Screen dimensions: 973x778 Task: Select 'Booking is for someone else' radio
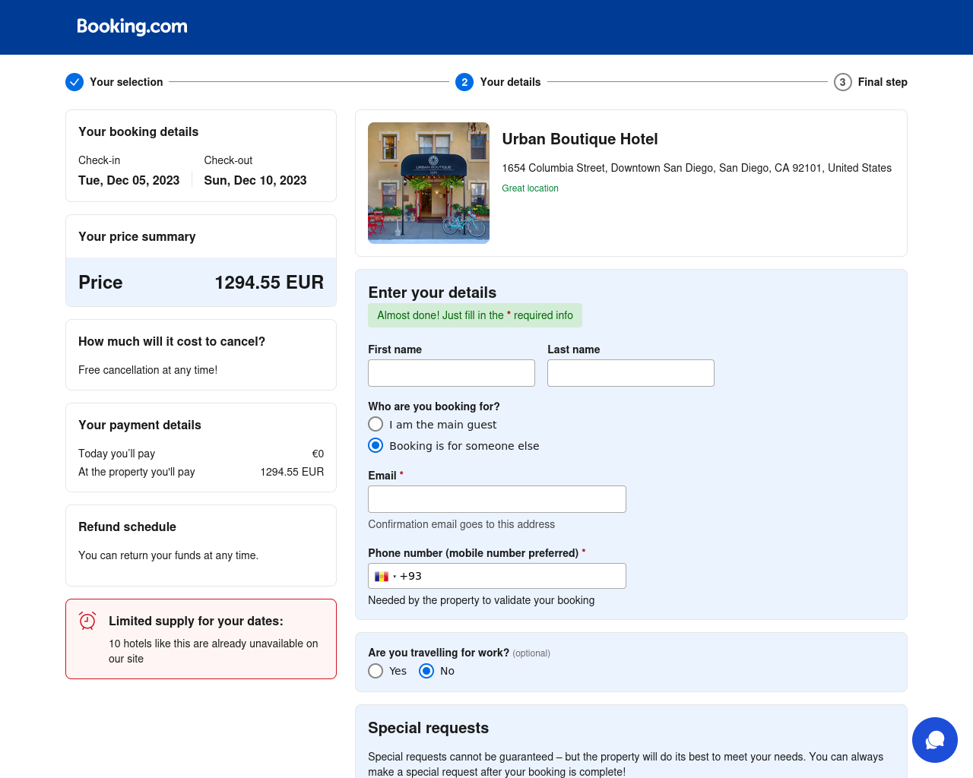coord(376,445)
